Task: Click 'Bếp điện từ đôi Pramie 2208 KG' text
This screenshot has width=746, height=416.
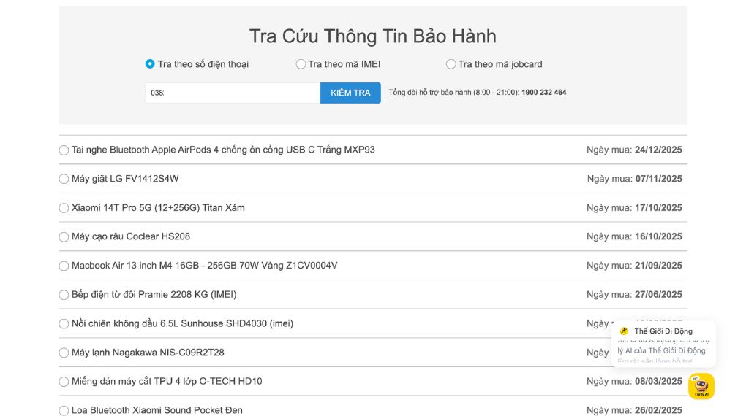Action: 154,294
